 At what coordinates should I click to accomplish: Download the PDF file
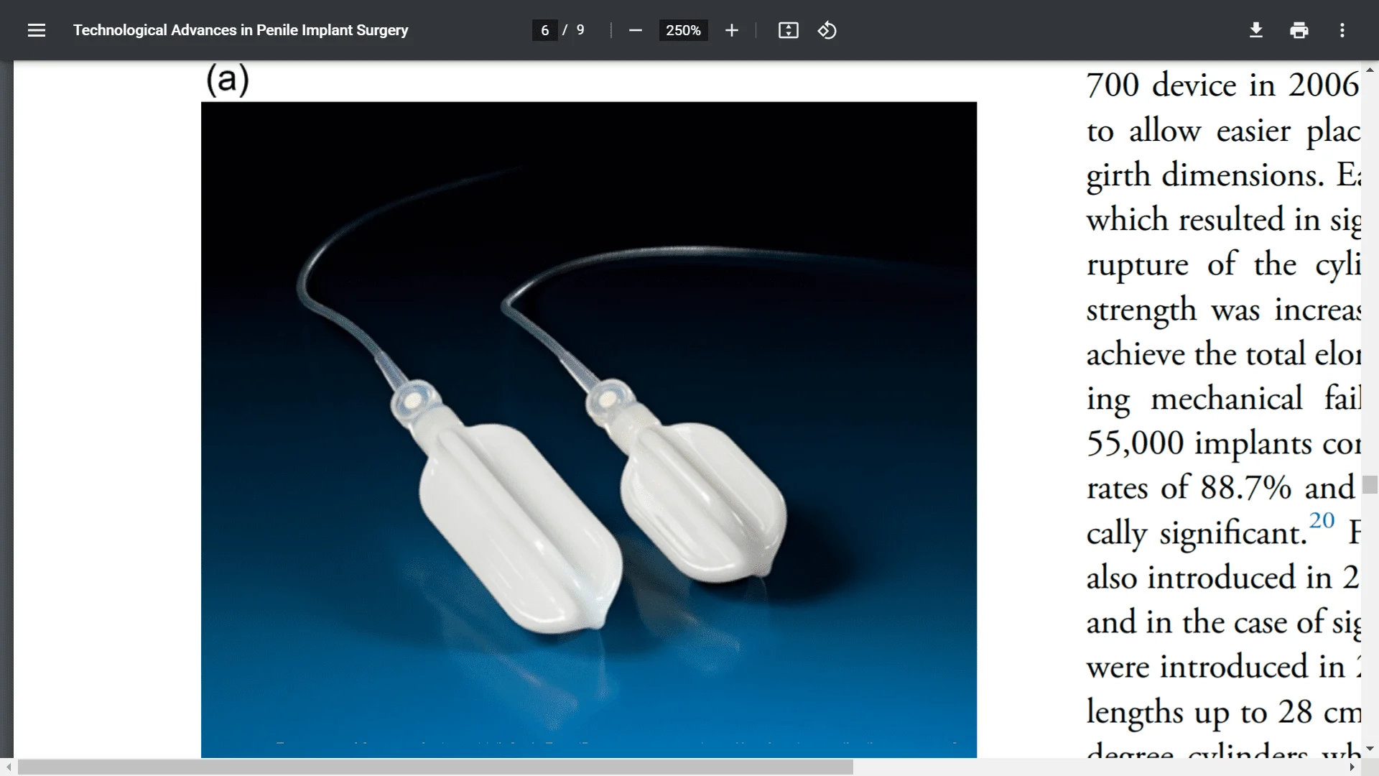(1256, 30)
